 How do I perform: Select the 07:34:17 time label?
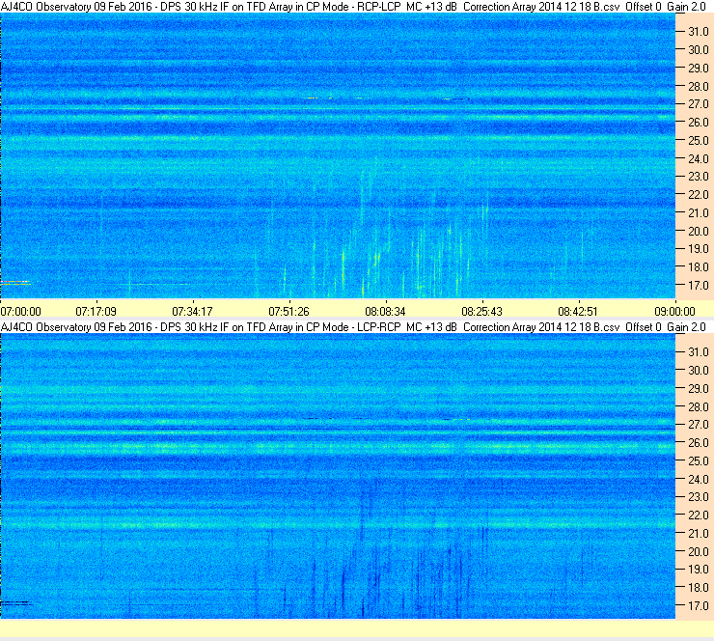(193, 312)
